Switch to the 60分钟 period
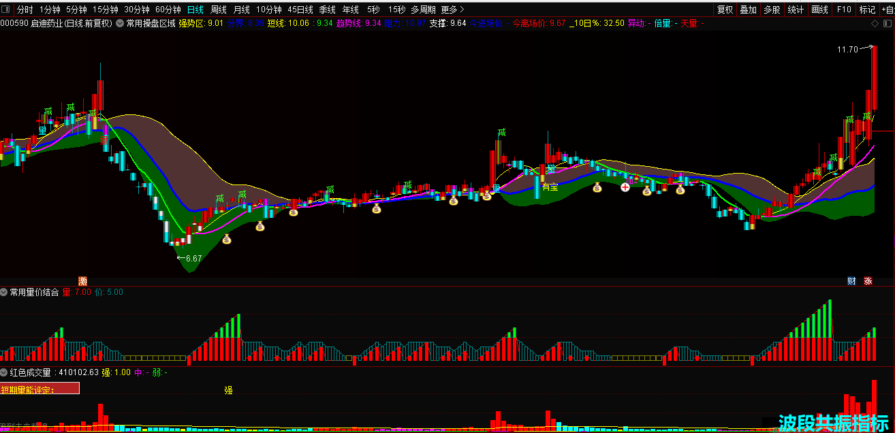895x433 pixels. click(x=168, y=10)
